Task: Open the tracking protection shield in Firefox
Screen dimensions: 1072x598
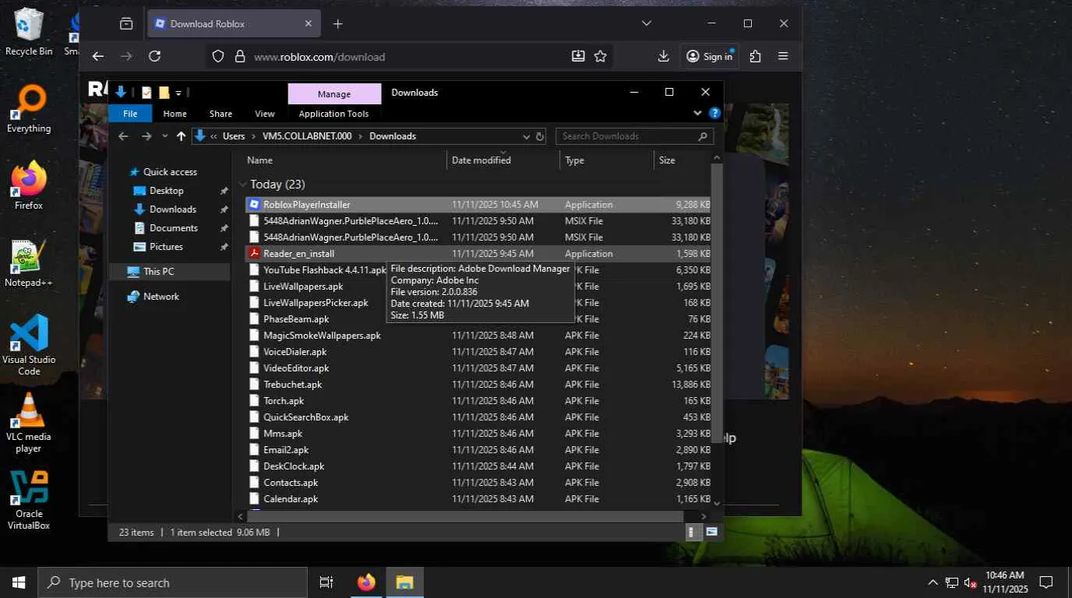Action: [218, 56]
